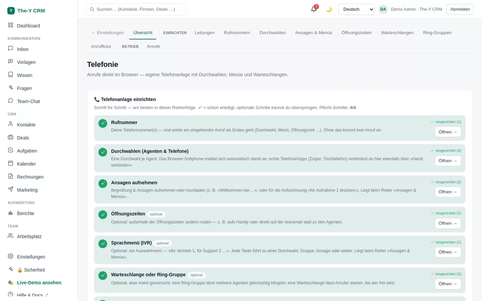Open the Warteschlangen tab

397,33
